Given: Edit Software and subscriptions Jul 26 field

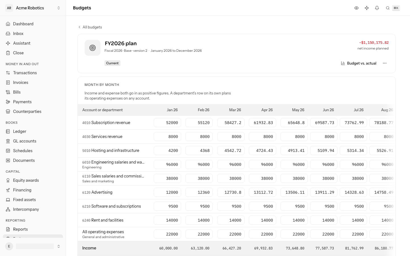Looking at the screenshot, I should (x=353, y=206).
